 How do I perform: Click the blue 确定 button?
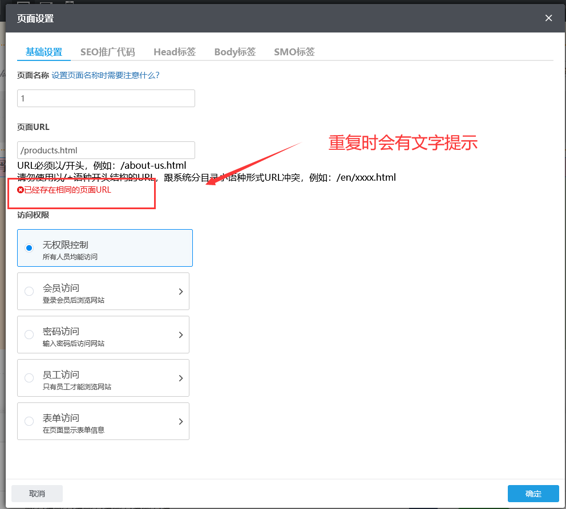tap(533, 494)
